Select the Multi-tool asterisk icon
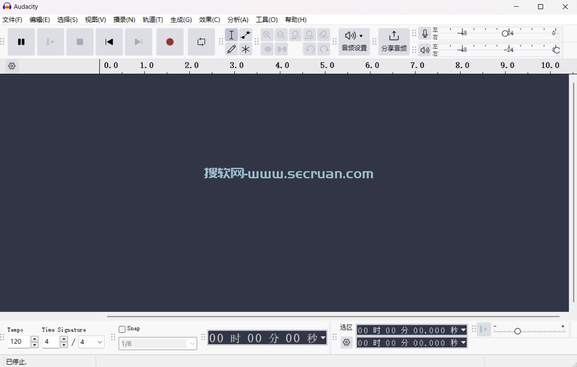The width and height of the screenshot is (577, 367). pyautogui.click(x=246, y=49)
